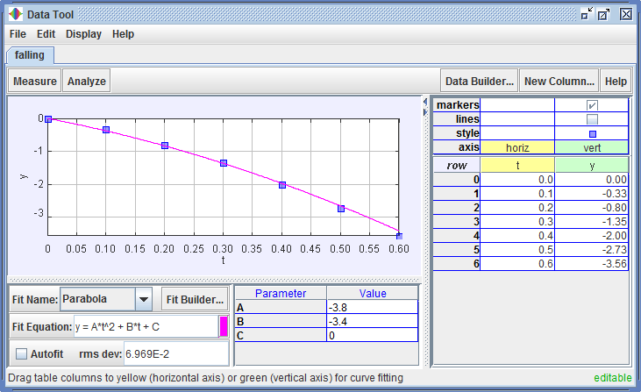Enable the Autofit checkbox

click(21, 353)
